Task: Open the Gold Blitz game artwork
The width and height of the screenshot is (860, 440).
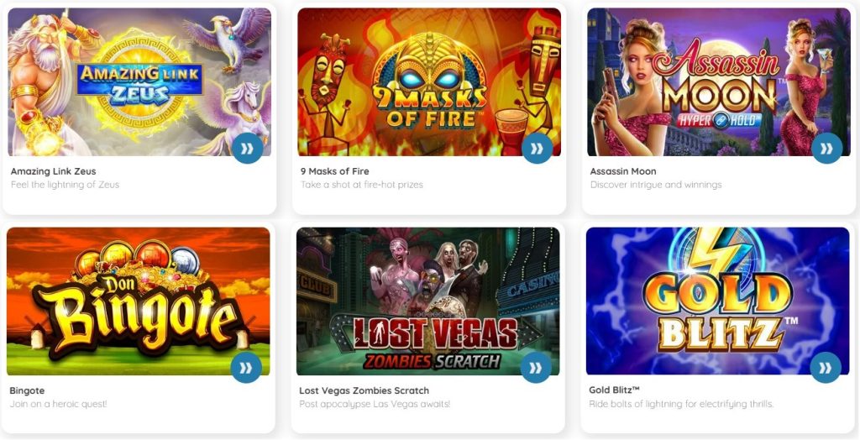Action: coord(717,301)
